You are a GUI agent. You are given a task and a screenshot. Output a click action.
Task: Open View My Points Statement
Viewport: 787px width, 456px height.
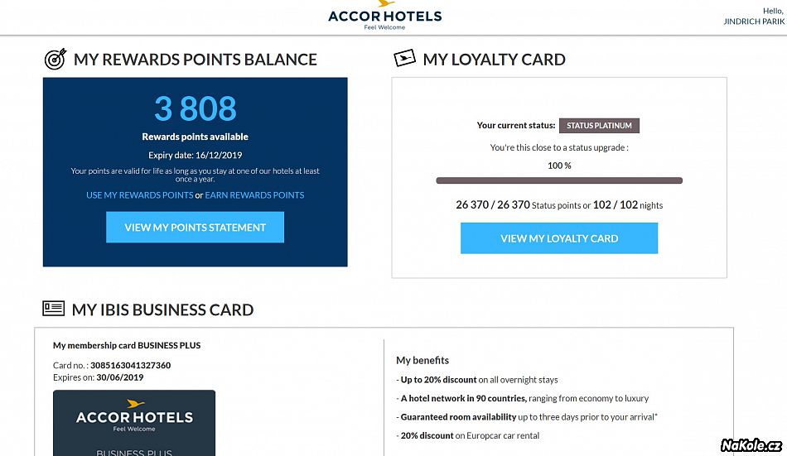pyautogui.click(x=195, y=228)
